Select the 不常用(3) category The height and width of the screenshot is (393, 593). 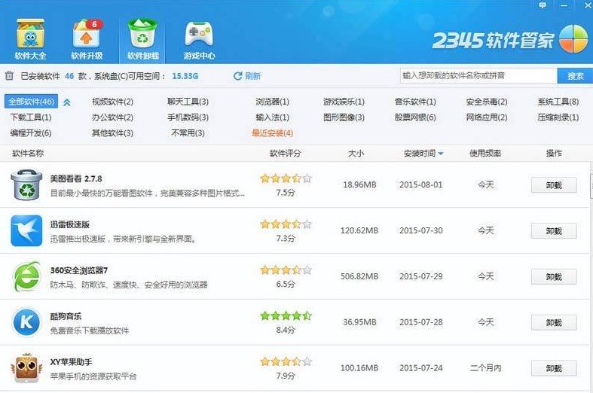[188, 133]
